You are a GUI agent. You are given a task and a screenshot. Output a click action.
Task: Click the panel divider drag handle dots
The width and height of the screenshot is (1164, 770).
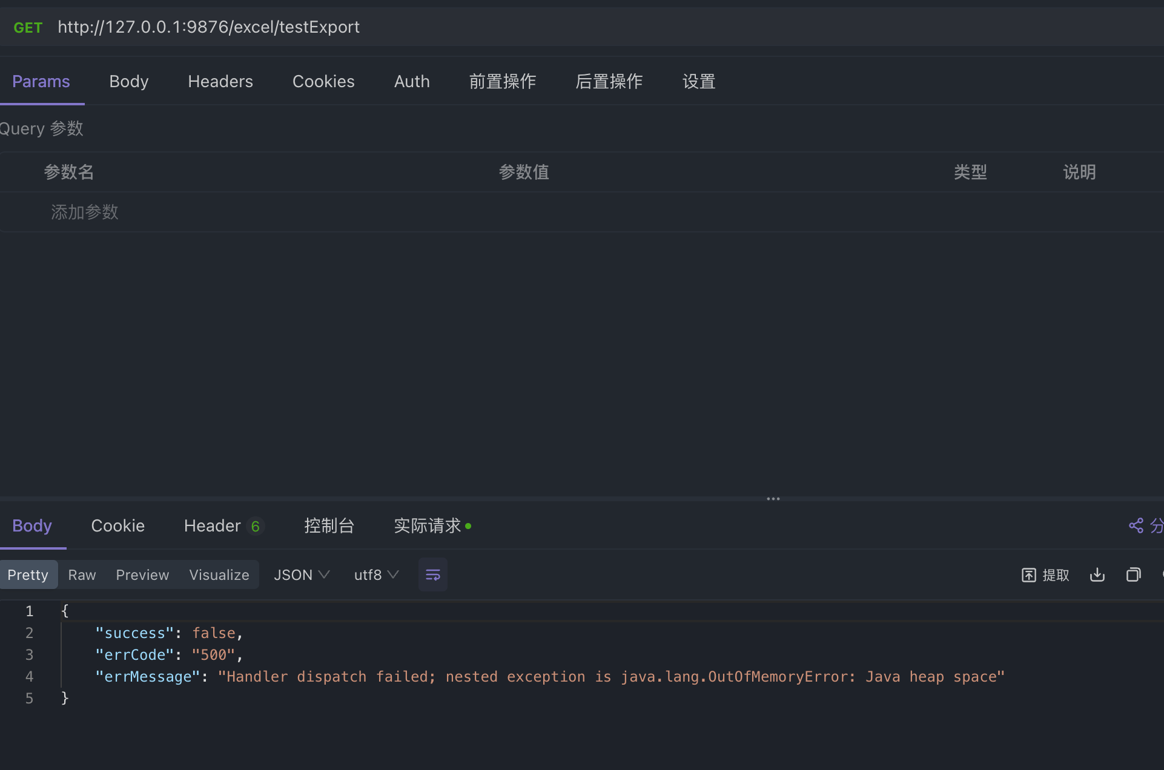[773, 499]
